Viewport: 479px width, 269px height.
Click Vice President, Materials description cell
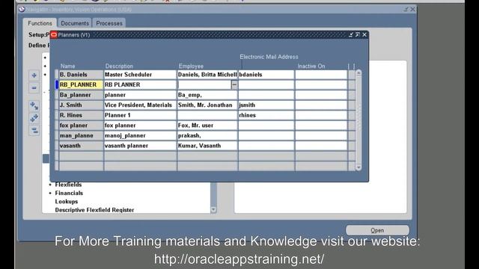point(140,105)
